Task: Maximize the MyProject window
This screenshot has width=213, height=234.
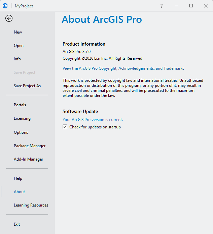Action: coord(191,6)
